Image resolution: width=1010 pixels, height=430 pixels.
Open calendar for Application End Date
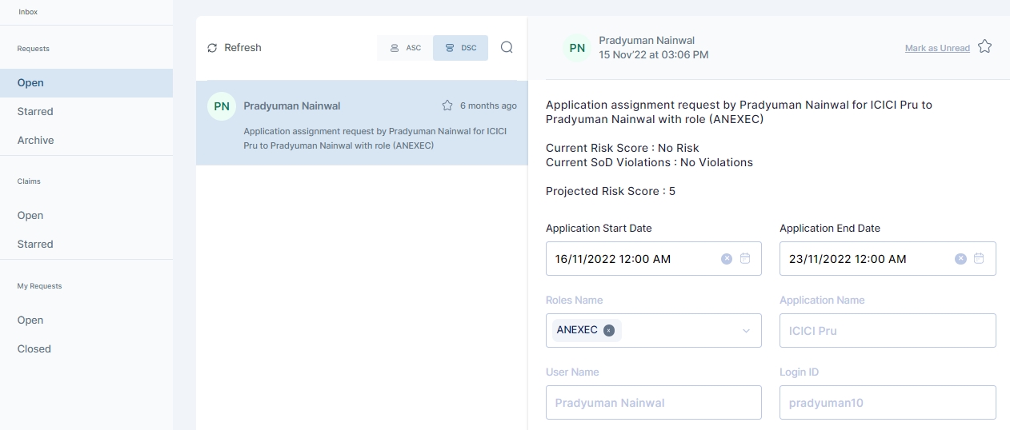point(979,259)
